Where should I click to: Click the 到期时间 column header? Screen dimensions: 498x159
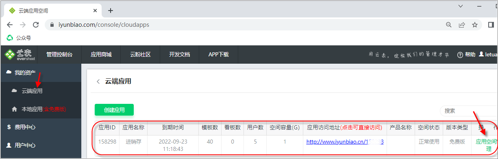coord(173,127)
